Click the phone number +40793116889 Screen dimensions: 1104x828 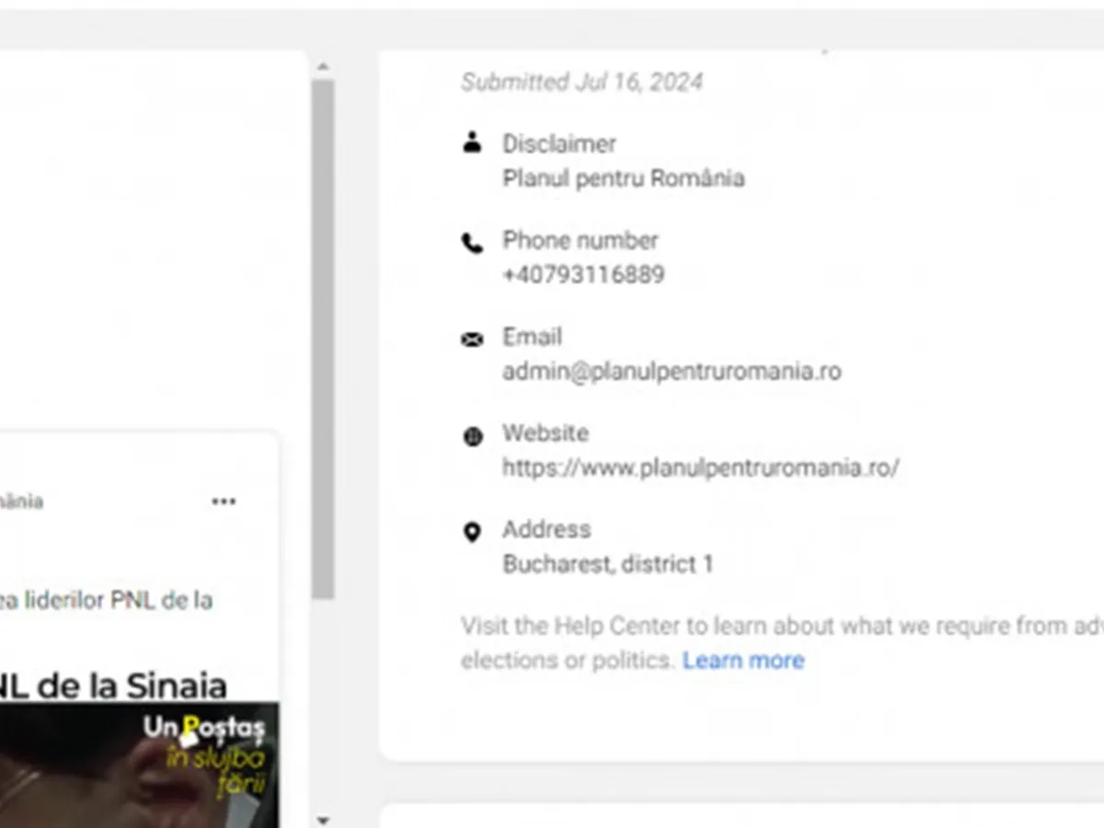pos(583,274)
